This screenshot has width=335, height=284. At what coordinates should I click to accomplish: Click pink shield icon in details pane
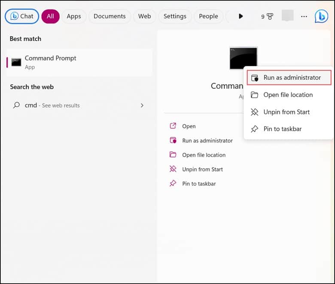[173, 140]
